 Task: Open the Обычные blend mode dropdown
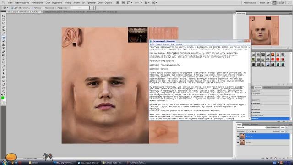(x=251, y=127)
